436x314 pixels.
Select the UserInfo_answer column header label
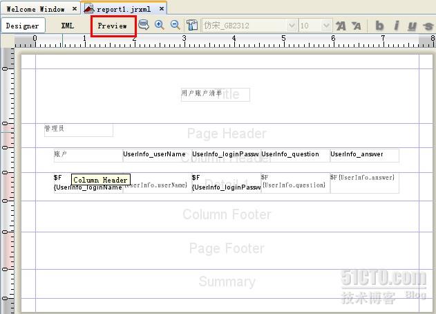click(x=365, y=156)
